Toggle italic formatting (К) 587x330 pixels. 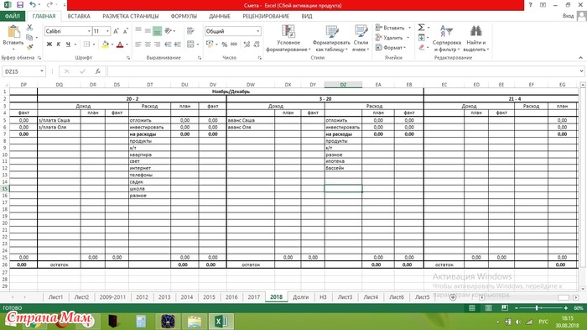pos(59,45)
